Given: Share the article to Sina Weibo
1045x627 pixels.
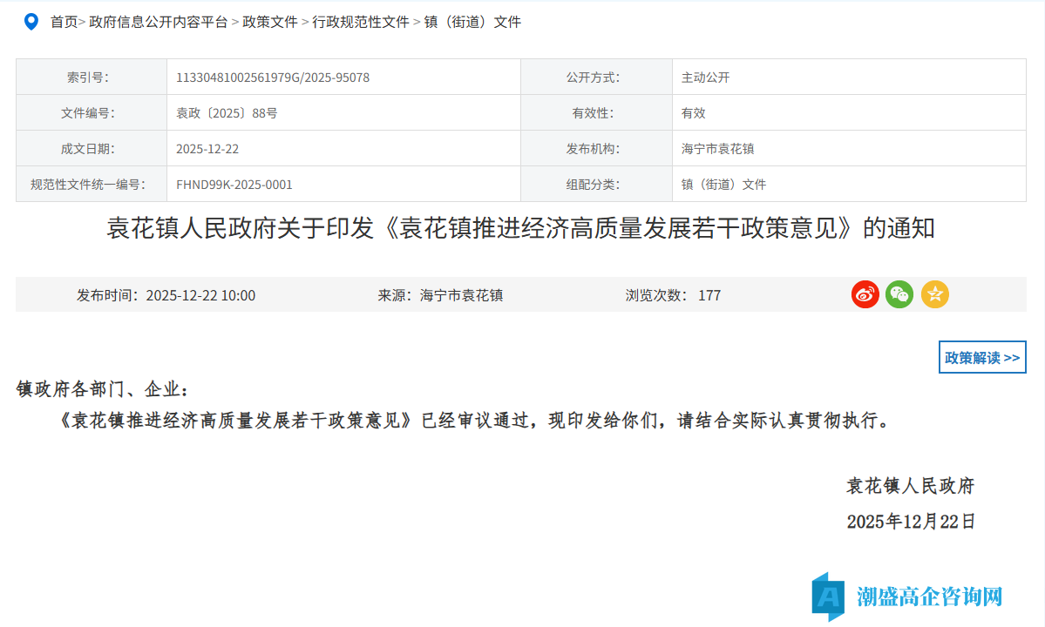Looking at the screenshot, I should tap(865, 294).
